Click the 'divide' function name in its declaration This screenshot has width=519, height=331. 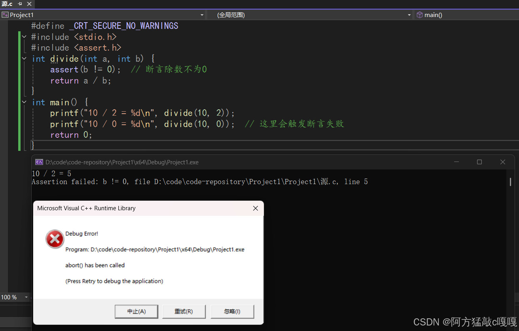(64, 59)
